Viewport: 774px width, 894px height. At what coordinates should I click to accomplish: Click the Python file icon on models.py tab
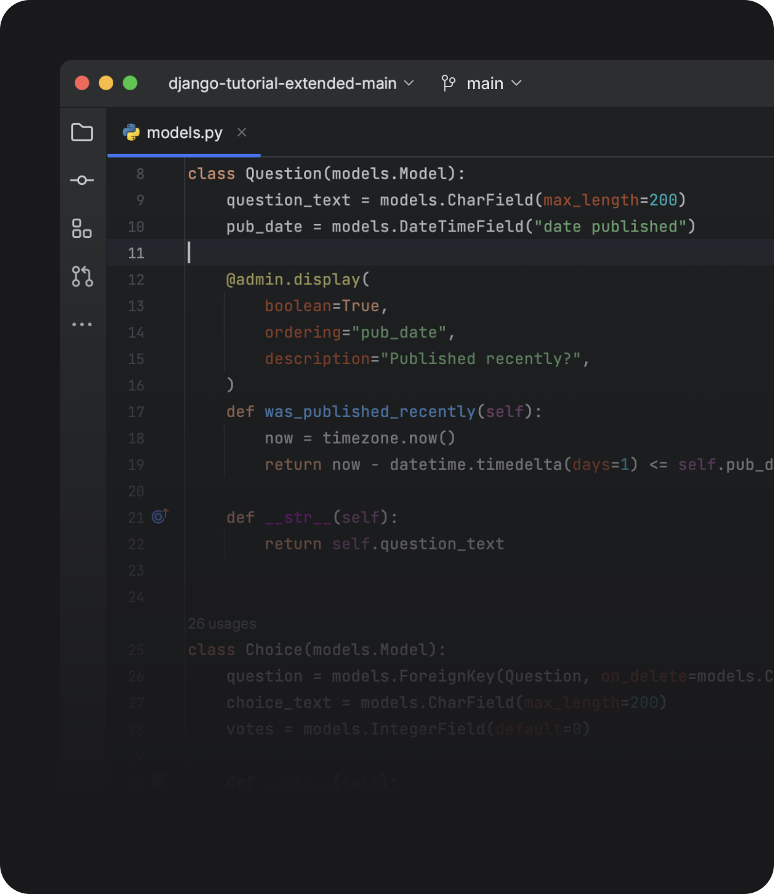click(x=131, y=133)
